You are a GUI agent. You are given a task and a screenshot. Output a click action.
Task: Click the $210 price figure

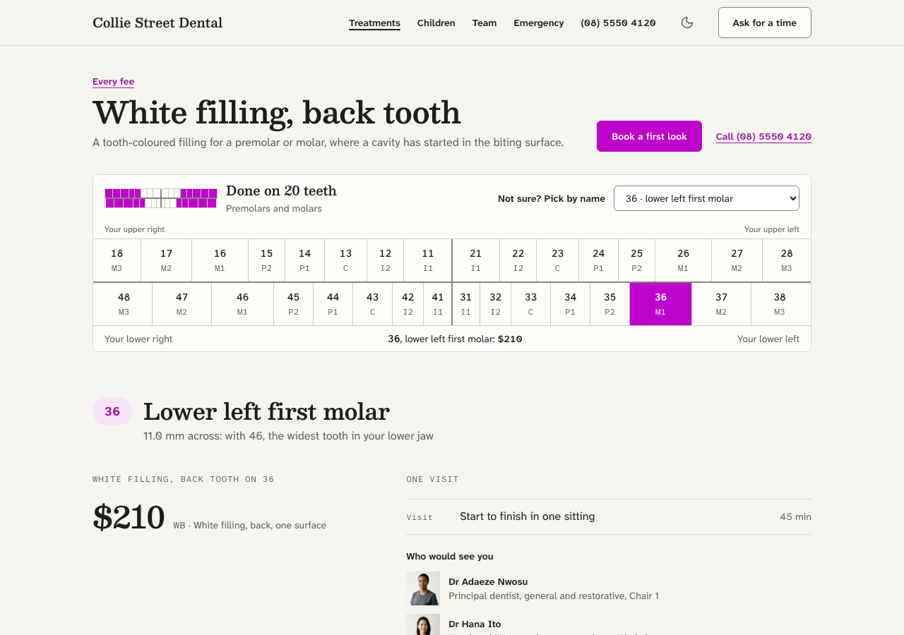(129, 517)
